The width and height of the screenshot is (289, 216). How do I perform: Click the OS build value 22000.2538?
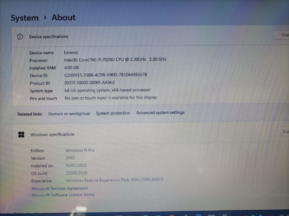[x=77, y=173]
